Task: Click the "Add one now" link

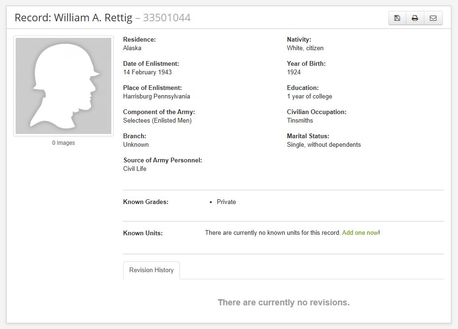Action: tap(360, 233)
